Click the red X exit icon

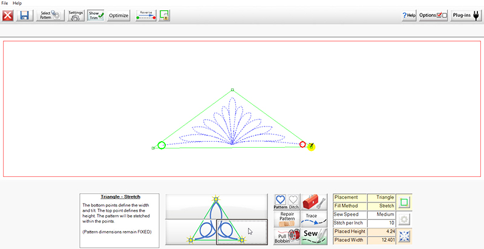click(x=8, y=16)
